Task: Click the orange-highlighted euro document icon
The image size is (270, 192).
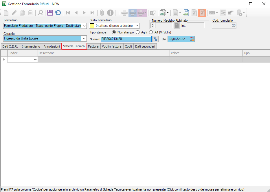Action: (x=202, y=13)
